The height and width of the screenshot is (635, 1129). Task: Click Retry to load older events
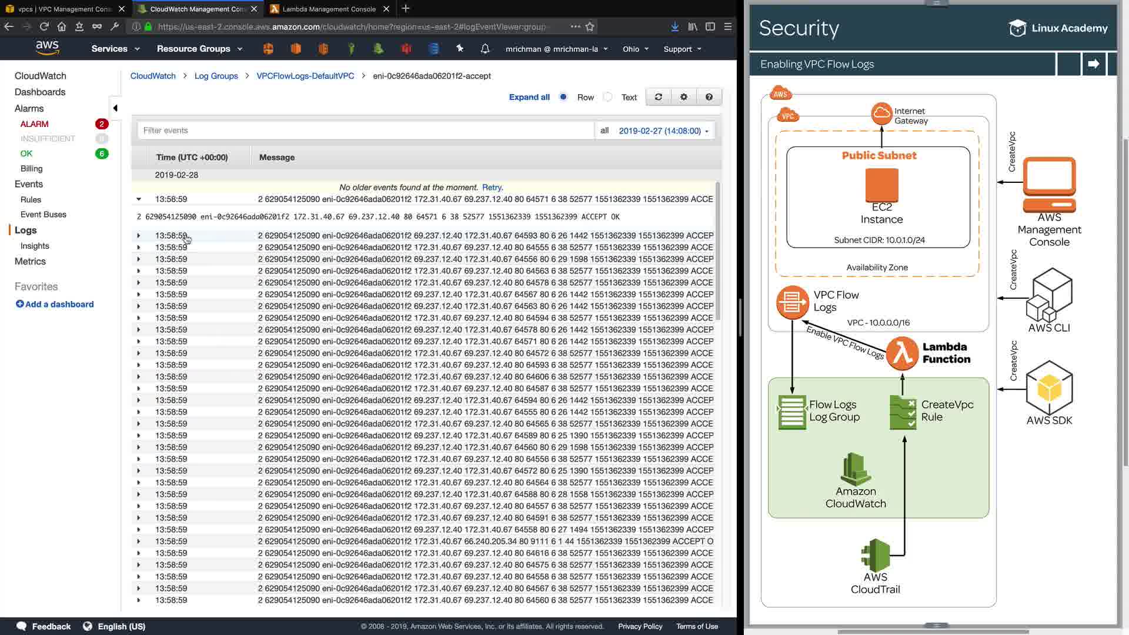click(492, 187)
